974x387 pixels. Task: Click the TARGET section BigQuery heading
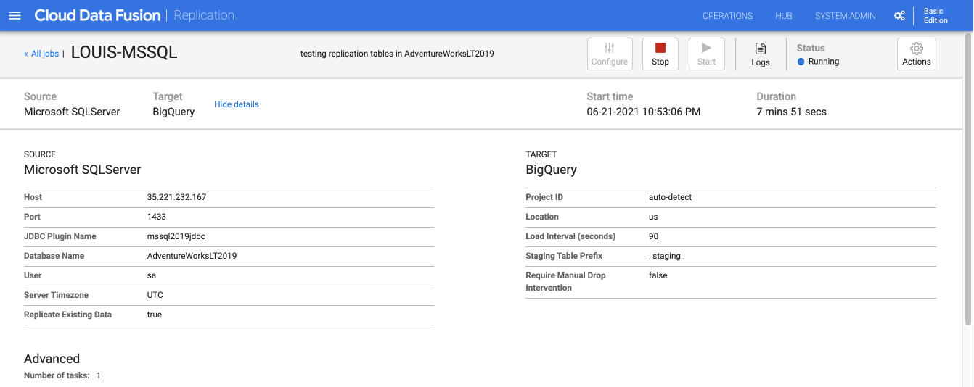tap(551, 170)
